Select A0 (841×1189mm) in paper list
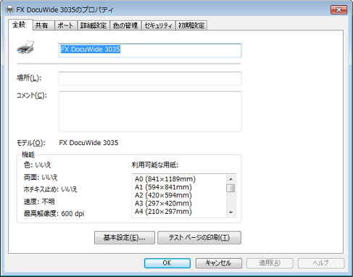The height and width of the screenshot is (277, 353). coord(165,179)
